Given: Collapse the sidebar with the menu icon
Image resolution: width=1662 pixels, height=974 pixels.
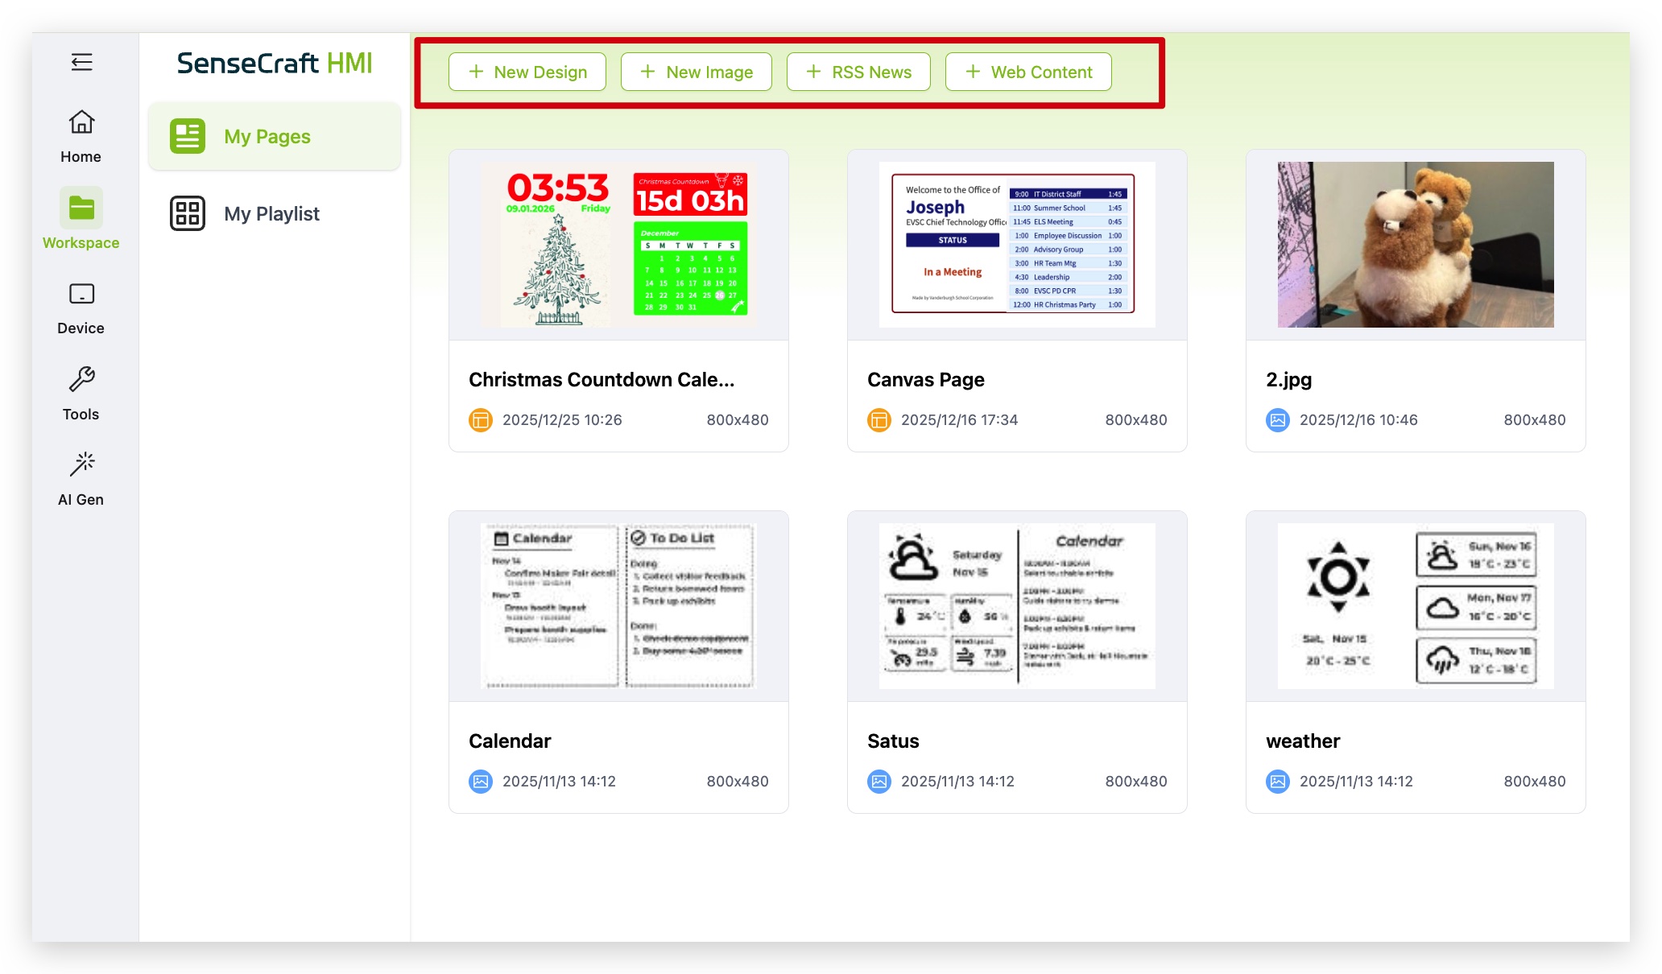Looking at the screenshot, I should pyautogui.click(x=81, y=62).
